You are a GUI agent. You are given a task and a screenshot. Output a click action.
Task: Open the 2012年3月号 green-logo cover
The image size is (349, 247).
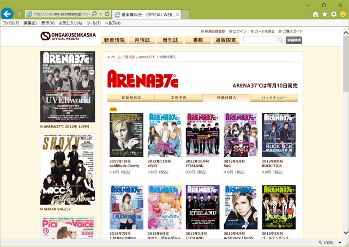pyautogui.click(x=279, y=207)
